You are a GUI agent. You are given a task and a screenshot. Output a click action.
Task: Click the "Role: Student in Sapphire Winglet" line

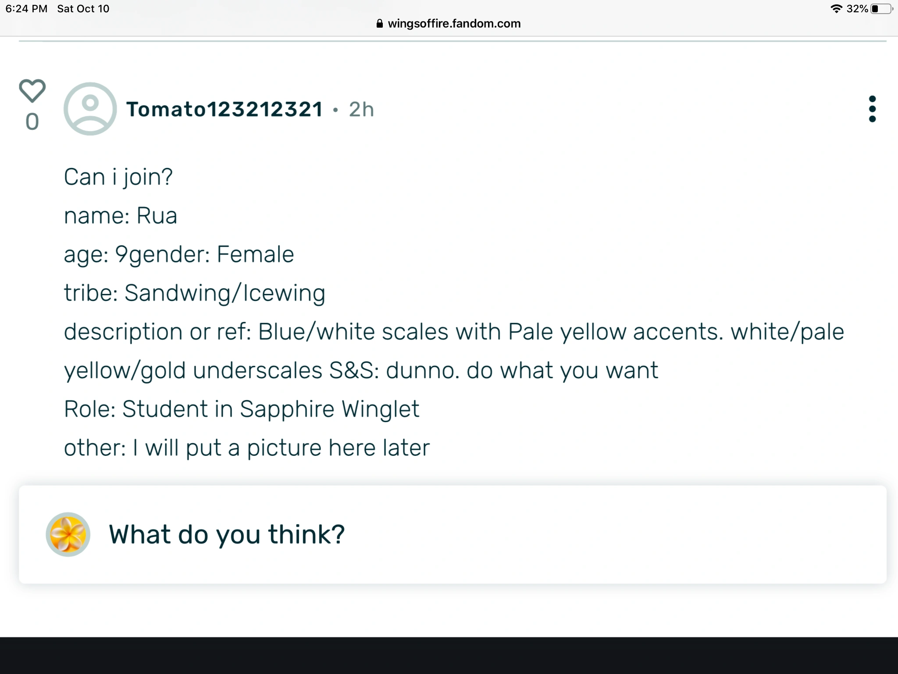point(242,409)
